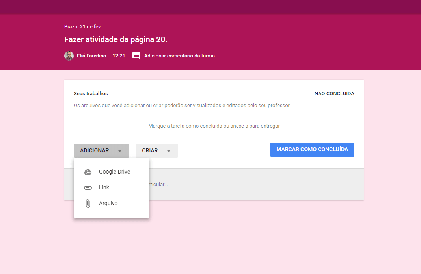421x274 pixels.
Task: Click the teacher name Eliã Faustino
Action: 91,56
